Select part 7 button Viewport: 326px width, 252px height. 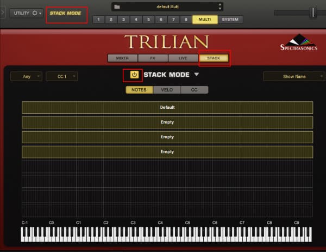pos(173,20)
